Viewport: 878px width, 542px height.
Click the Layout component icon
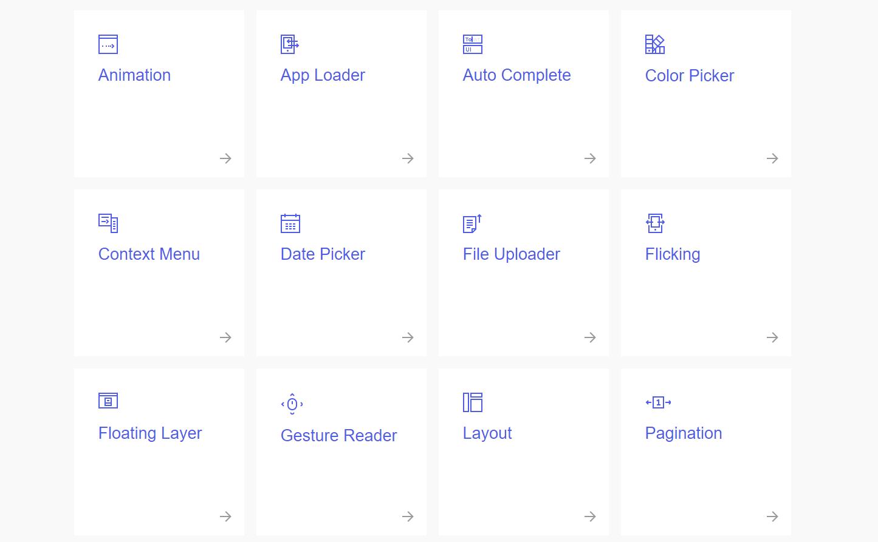(473, 402)
